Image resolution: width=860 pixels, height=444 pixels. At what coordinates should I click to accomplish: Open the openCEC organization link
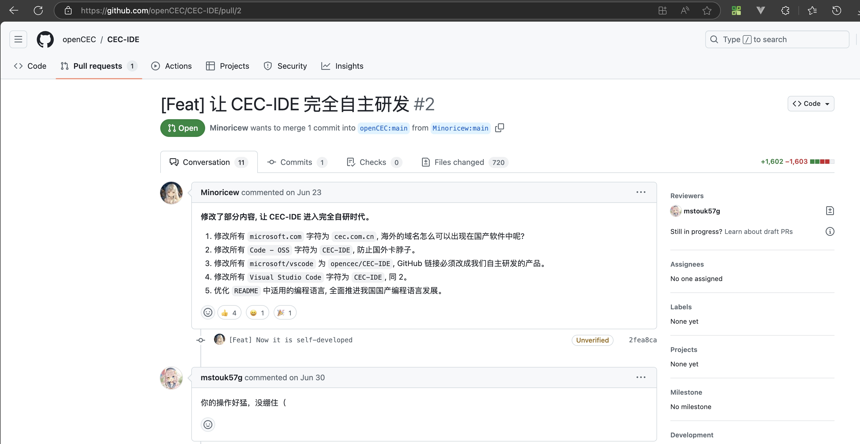tap(79, 39)
